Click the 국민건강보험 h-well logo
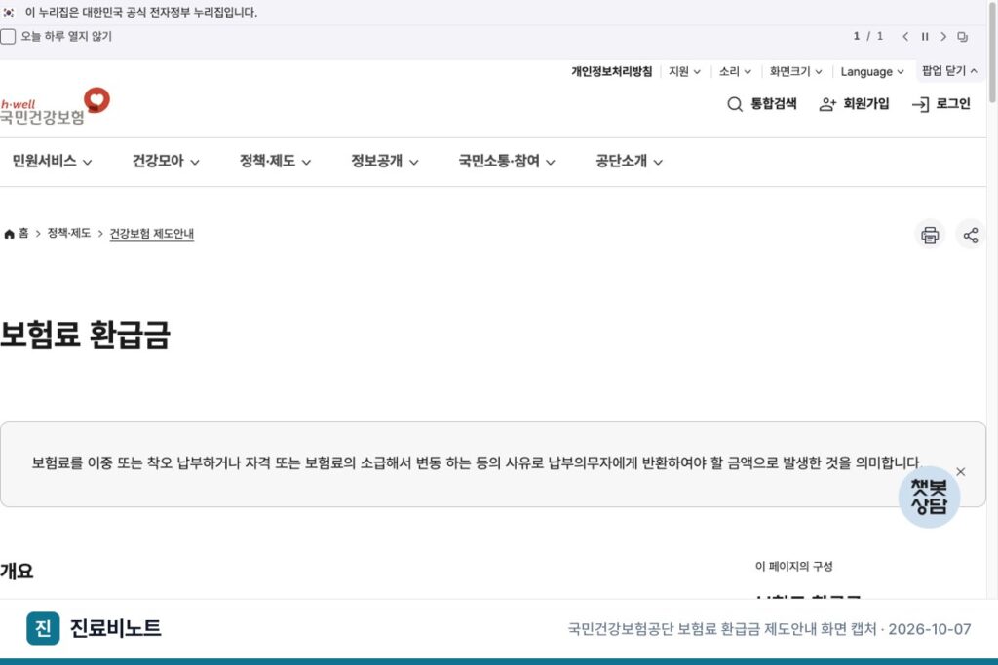This screenshot has width=998, height=665. [x=55, y=106]
